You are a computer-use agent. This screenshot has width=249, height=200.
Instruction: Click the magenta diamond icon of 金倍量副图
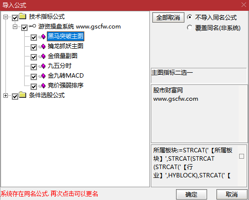tap(43, 56)
